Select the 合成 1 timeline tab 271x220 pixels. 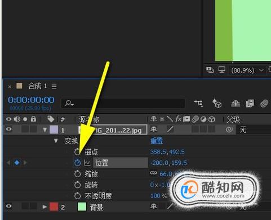pos(37,86)
